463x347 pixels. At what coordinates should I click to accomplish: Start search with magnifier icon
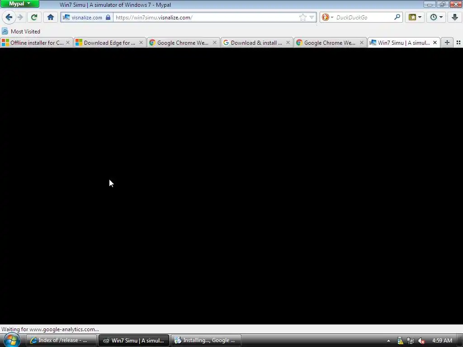[x=397, y=17]
